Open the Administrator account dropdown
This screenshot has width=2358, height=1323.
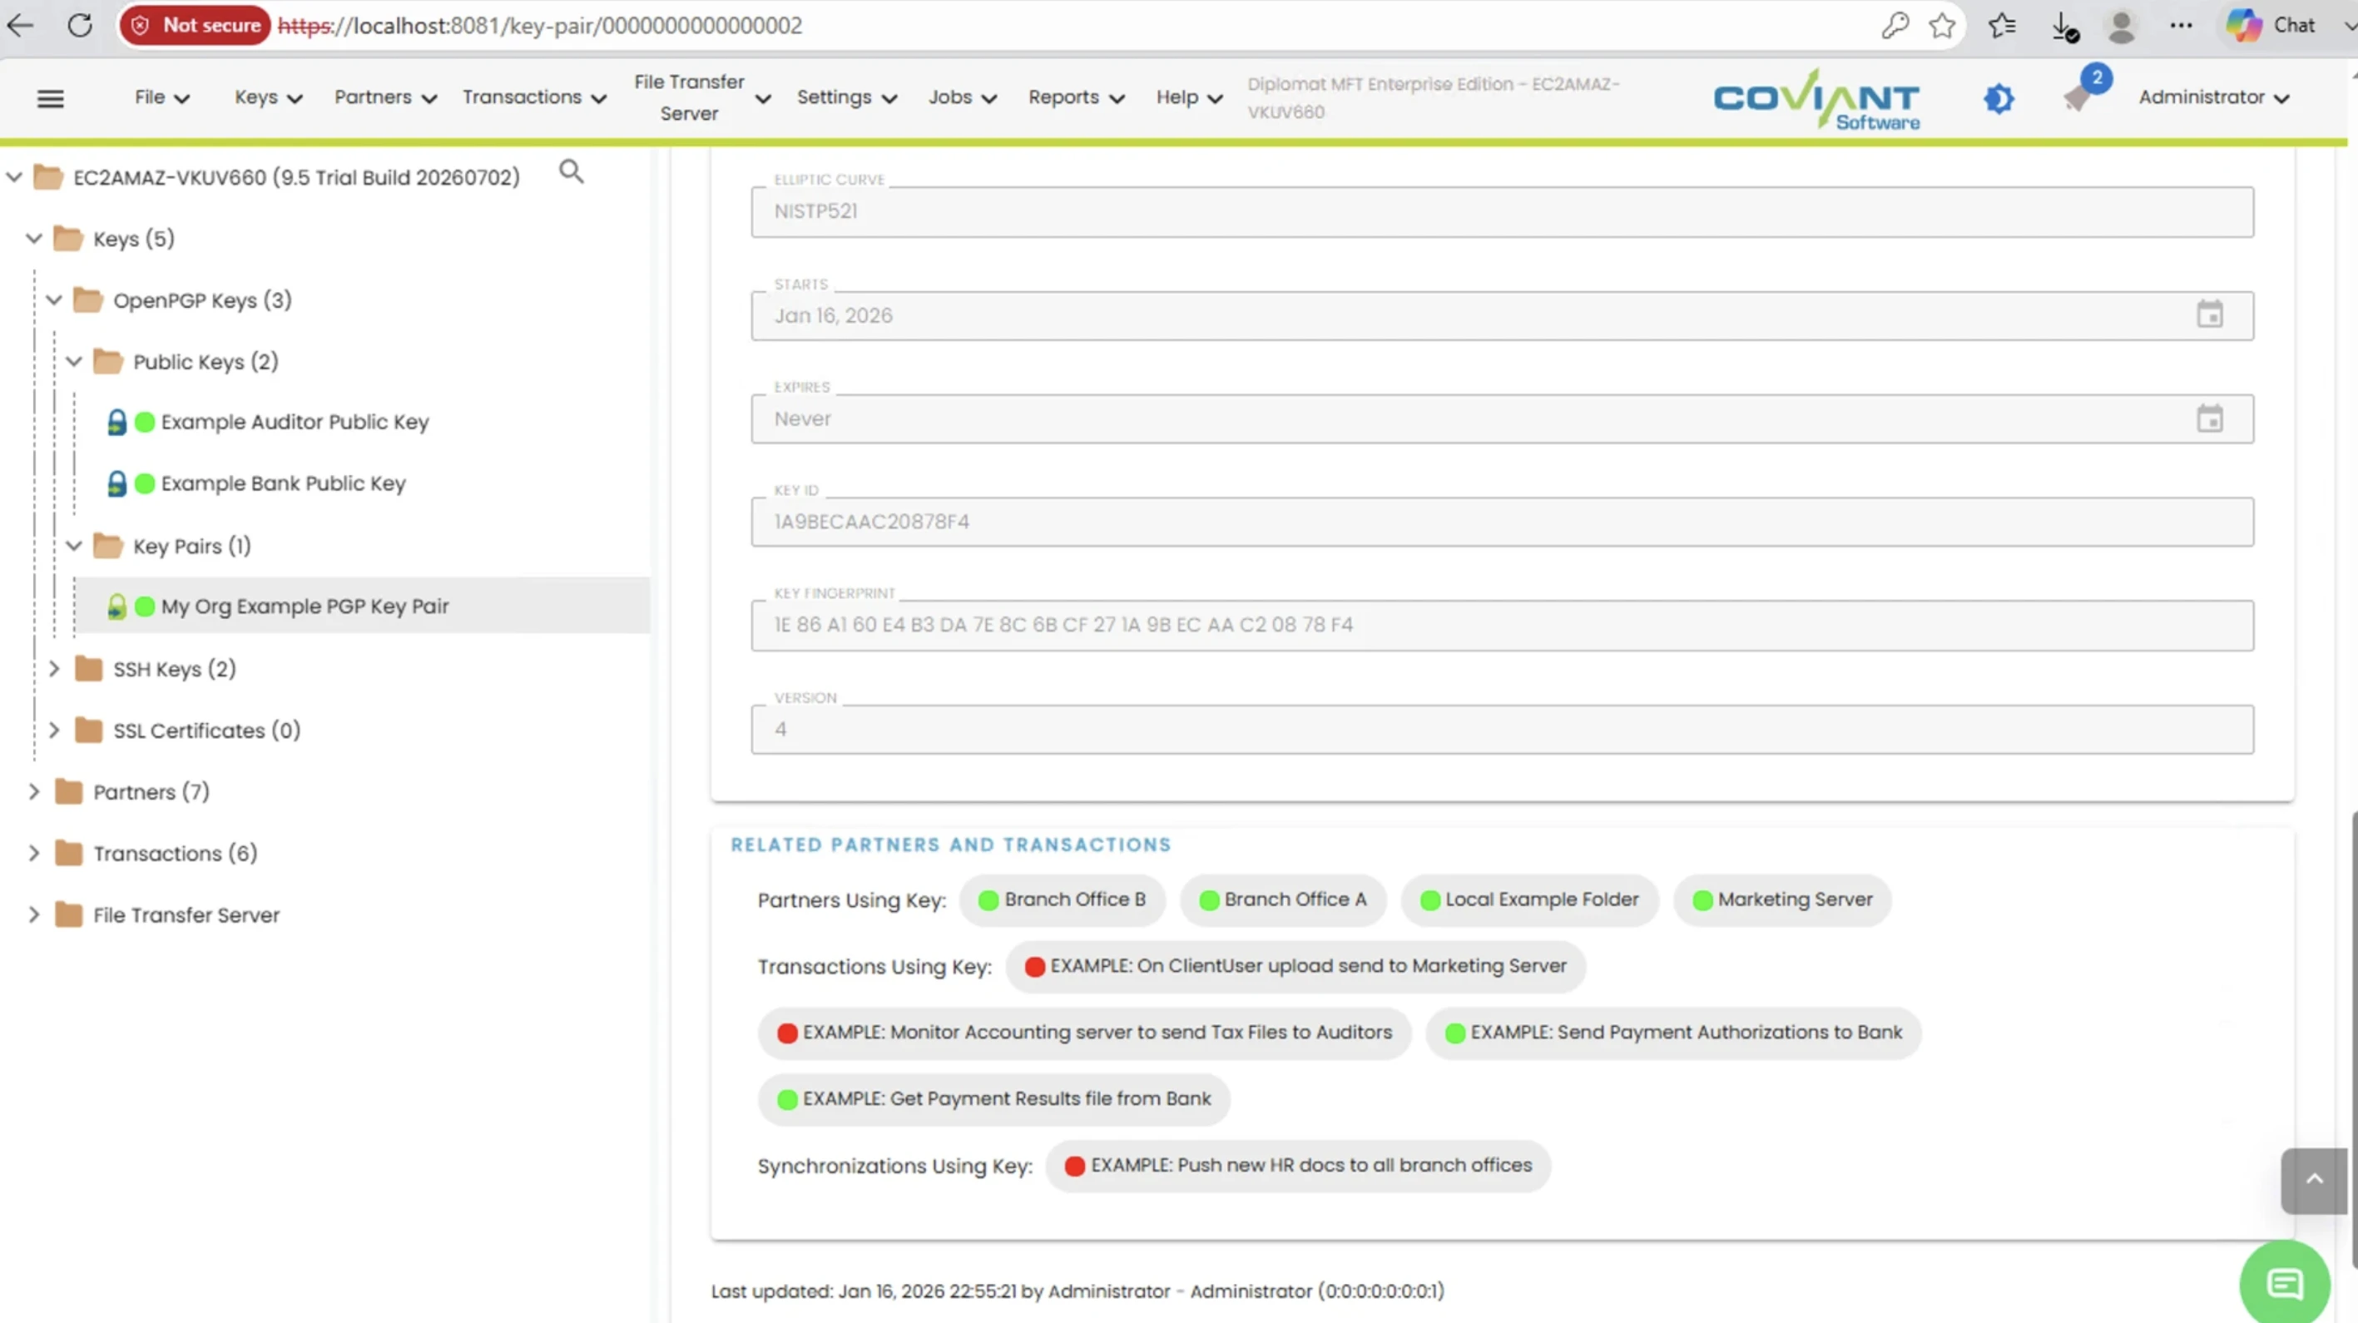tap(2214, 97)
